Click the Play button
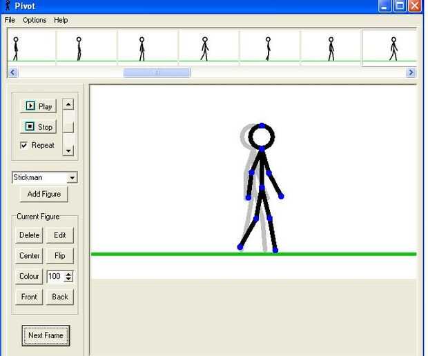This screenshot has width=428, height=356. coord(38,106)
